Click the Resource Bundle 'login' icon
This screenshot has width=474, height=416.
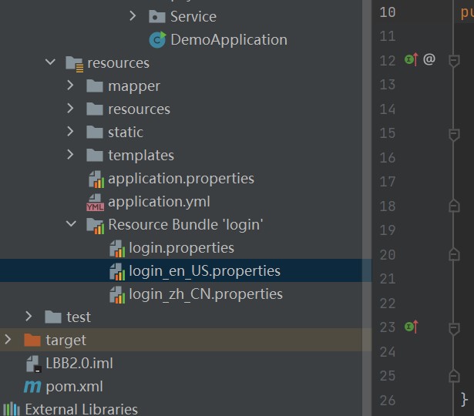tap(96, 226)
